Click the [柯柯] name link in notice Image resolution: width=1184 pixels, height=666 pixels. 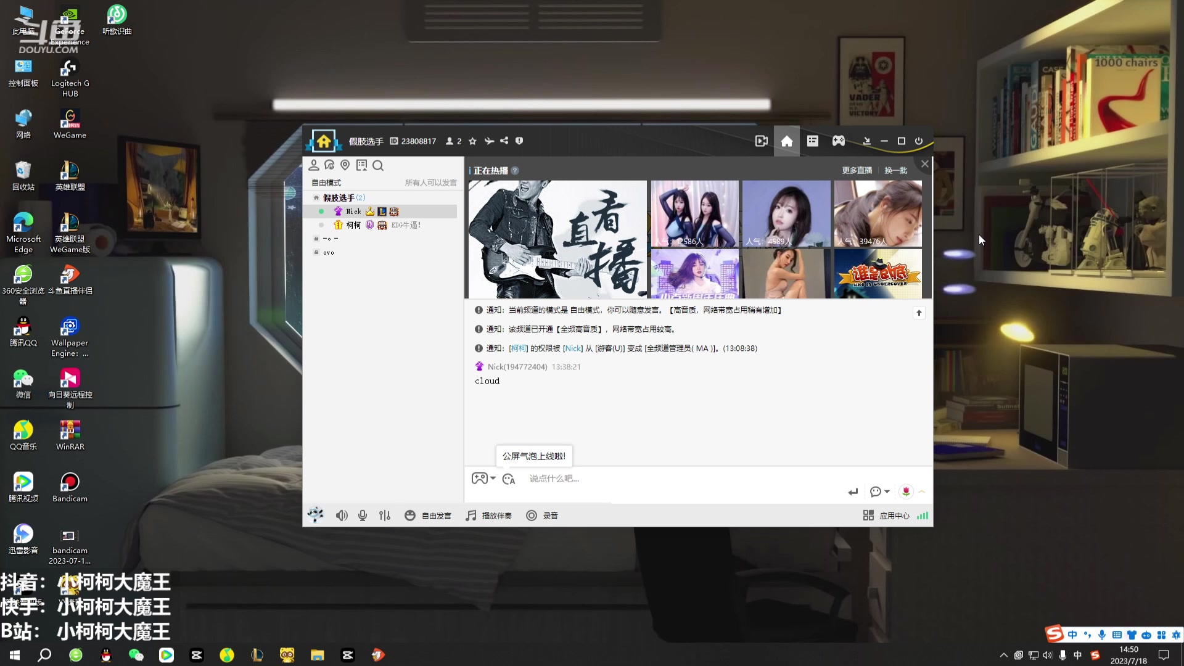pyautogui.click(x=518, y=348)
